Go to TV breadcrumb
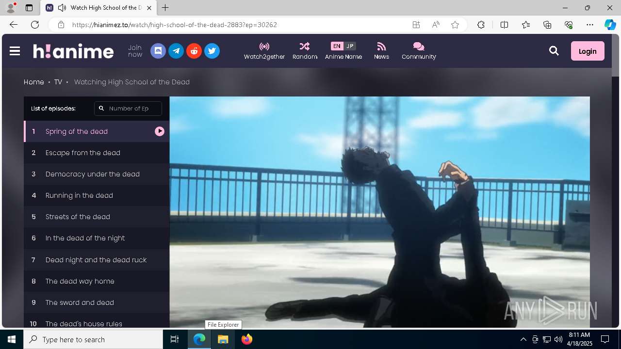The image size is (621, 349). pos(58,82)
